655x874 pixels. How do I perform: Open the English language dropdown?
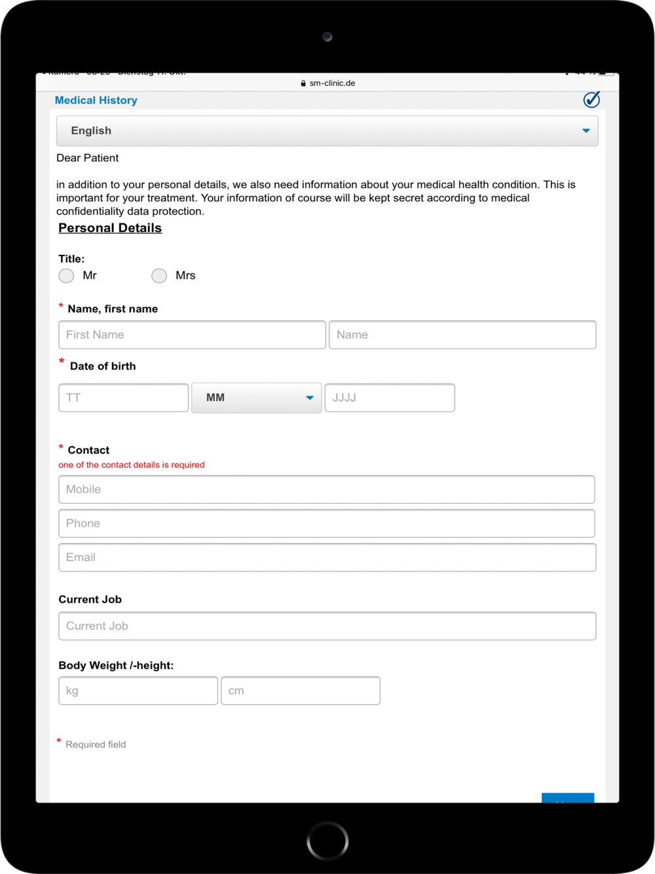(327, 130)
